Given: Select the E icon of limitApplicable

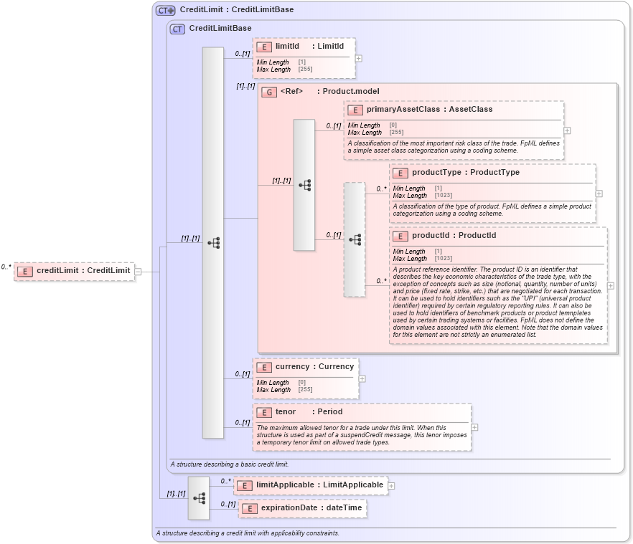Looking at the screenshot, I should [245, 485].
